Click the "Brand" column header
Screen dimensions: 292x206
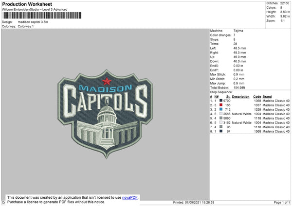click(x=267, y=97)
